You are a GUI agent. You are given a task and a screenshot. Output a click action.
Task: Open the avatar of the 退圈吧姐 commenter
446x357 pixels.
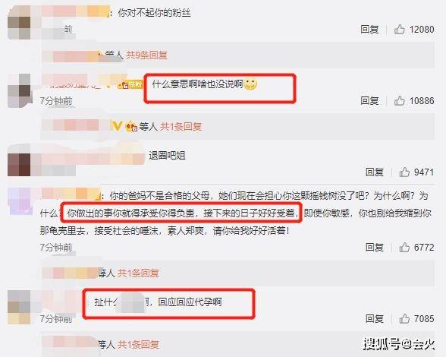pyautogui.click(x=19, y=164)
